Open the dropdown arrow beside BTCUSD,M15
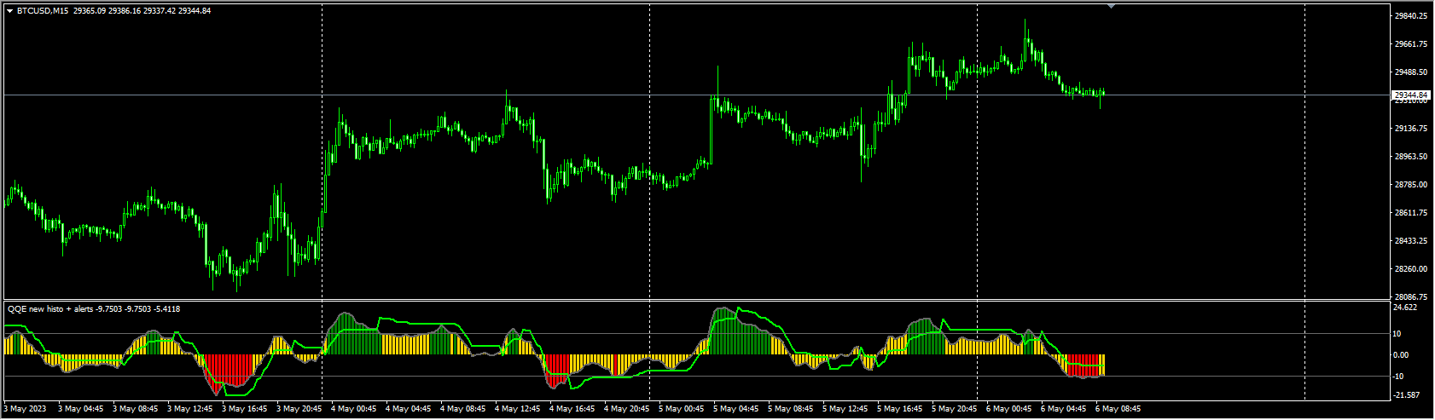The width and height of the screenshot is (1435, 420). pyautogui.click(x=9, y=10)
